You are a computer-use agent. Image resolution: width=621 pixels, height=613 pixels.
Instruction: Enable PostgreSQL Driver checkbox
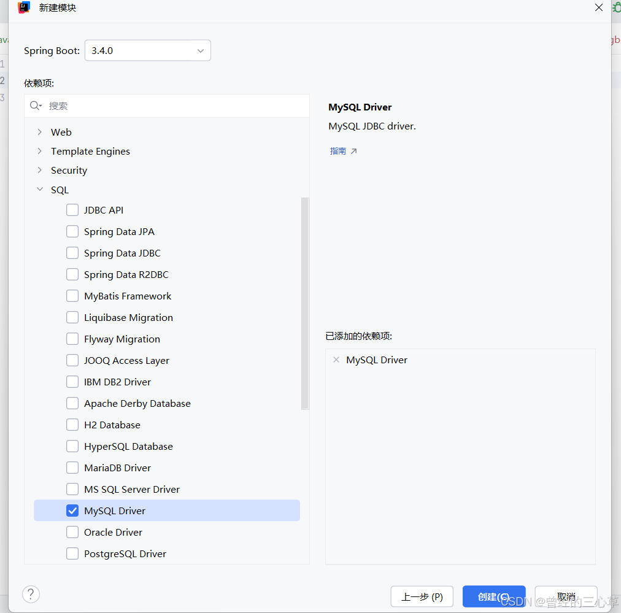(72, 553)
